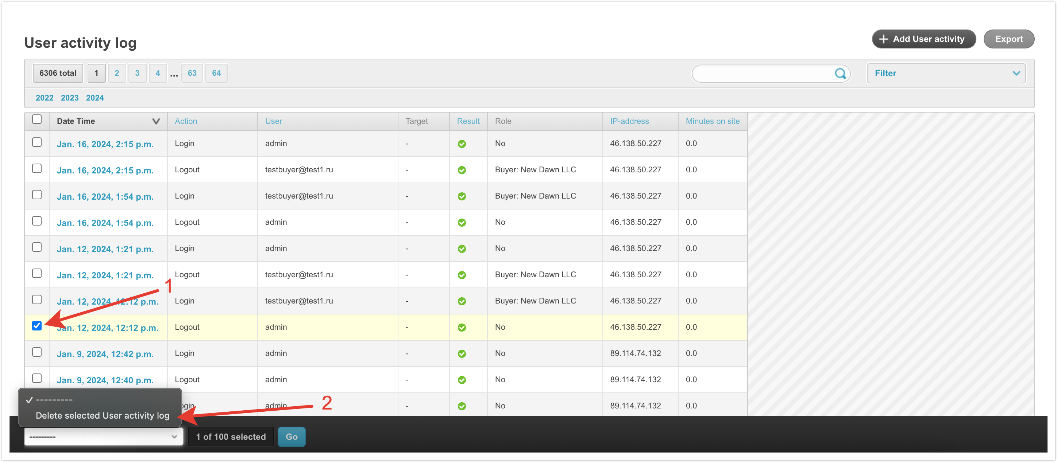Go to page 64
This screenshot has width=1057, height=462.
[x=216, y=73]
